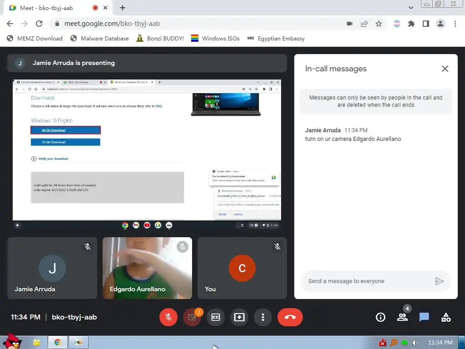Screen dimensions: 465x349
Task: Close the Meet browser tab
Action: coord(105,8)
